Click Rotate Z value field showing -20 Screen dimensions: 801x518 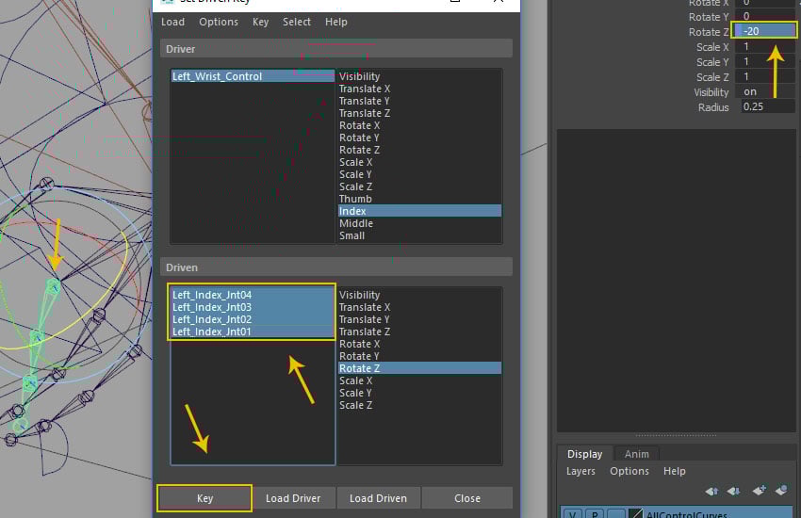765,31
